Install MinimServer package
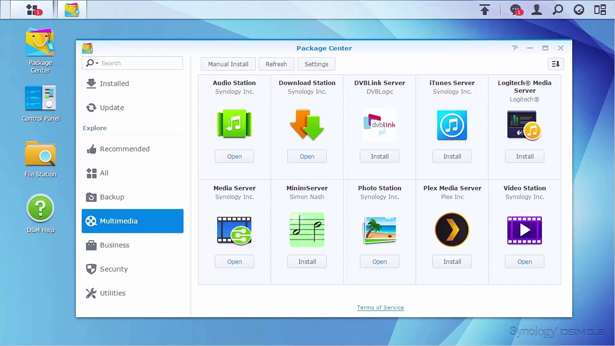Image resolution: width=615 pixels, height=346 pixels. [307, 261]
